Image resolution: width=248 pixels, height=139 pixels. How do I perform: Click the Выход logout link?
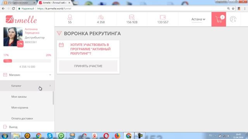13,127
